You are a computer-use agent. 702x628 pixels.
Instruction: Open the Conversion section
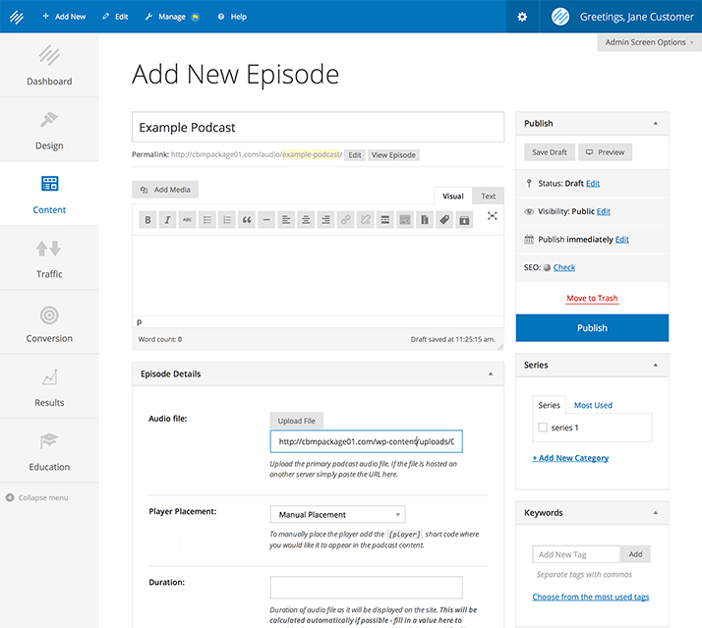point(49,322)
